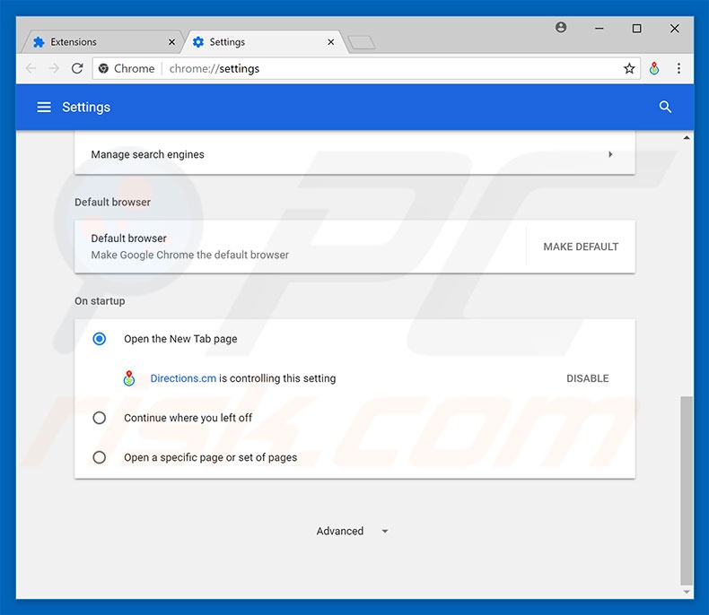
Task: Open Chrome's three-dot menu
Action: [x=678, y=69]
